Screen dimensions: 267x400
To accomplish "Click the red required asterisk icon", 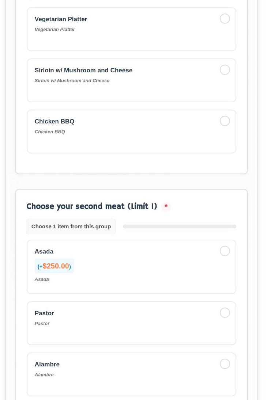I will 166,206.
